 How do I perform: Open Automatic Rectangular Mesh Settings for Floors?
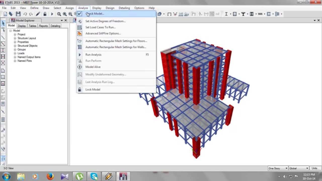(x=116, y=41)
